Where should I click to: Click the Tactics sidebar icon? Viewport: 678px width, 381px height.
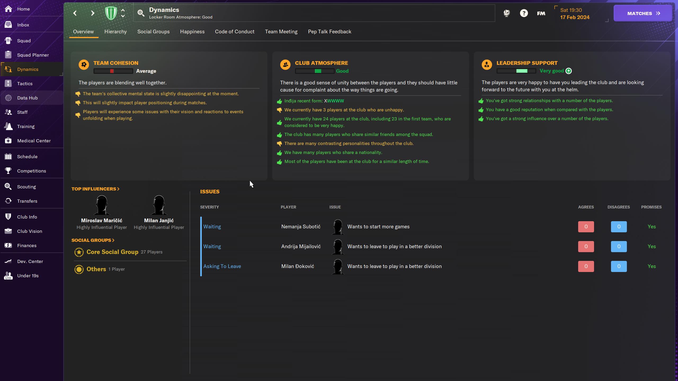tap(8, 84)
